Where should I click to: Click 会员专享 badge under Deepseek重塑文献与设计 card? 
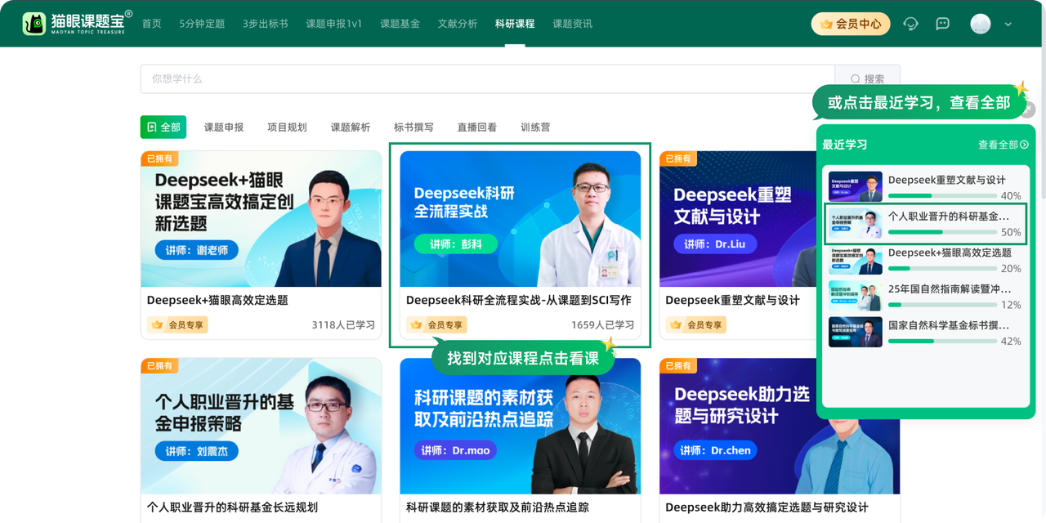click(695, 324)
